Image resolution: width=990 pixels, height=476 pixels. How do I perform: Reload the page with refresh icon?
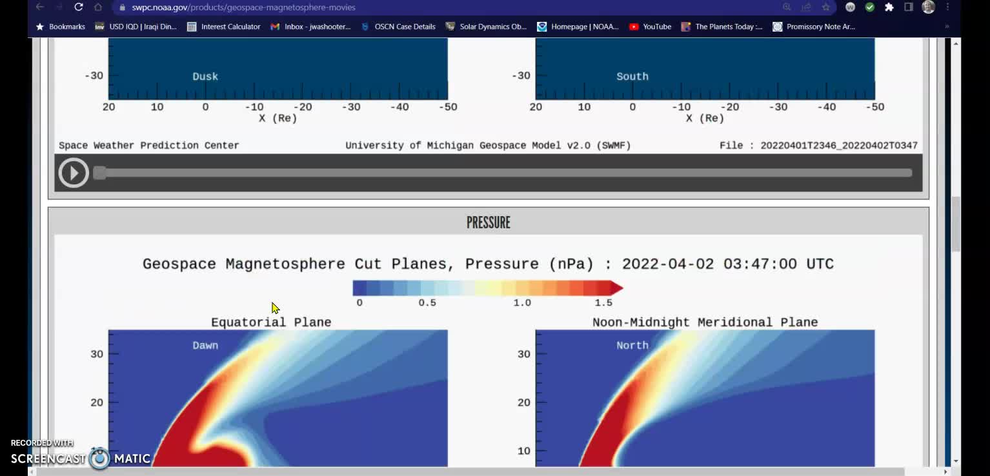point(79,7)
